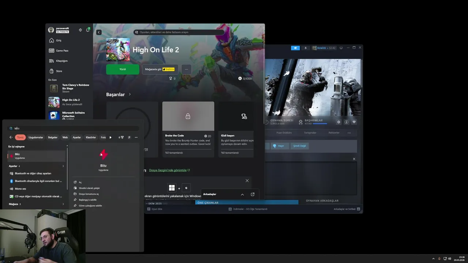This screenshot has width=468, height=263.
Task: Pop out the Arkadaşlar widget
Action: (253, 194)
